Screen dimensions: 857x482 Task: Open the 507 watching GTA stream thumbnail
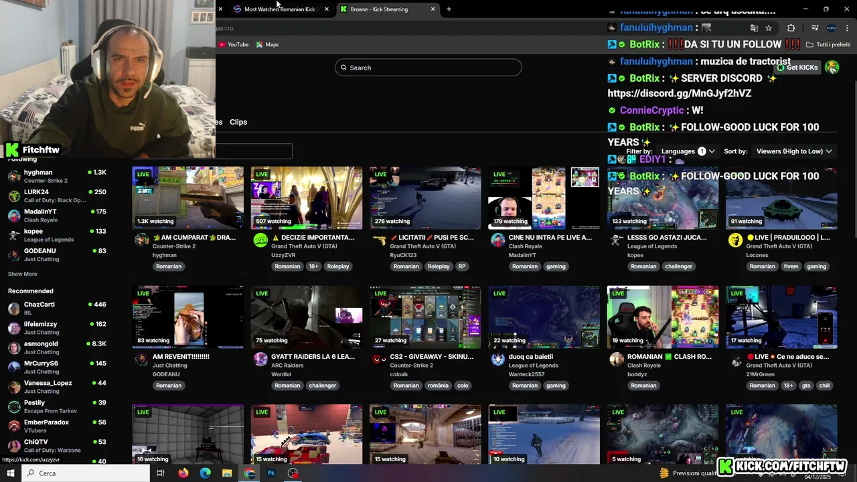click(307, 198)
